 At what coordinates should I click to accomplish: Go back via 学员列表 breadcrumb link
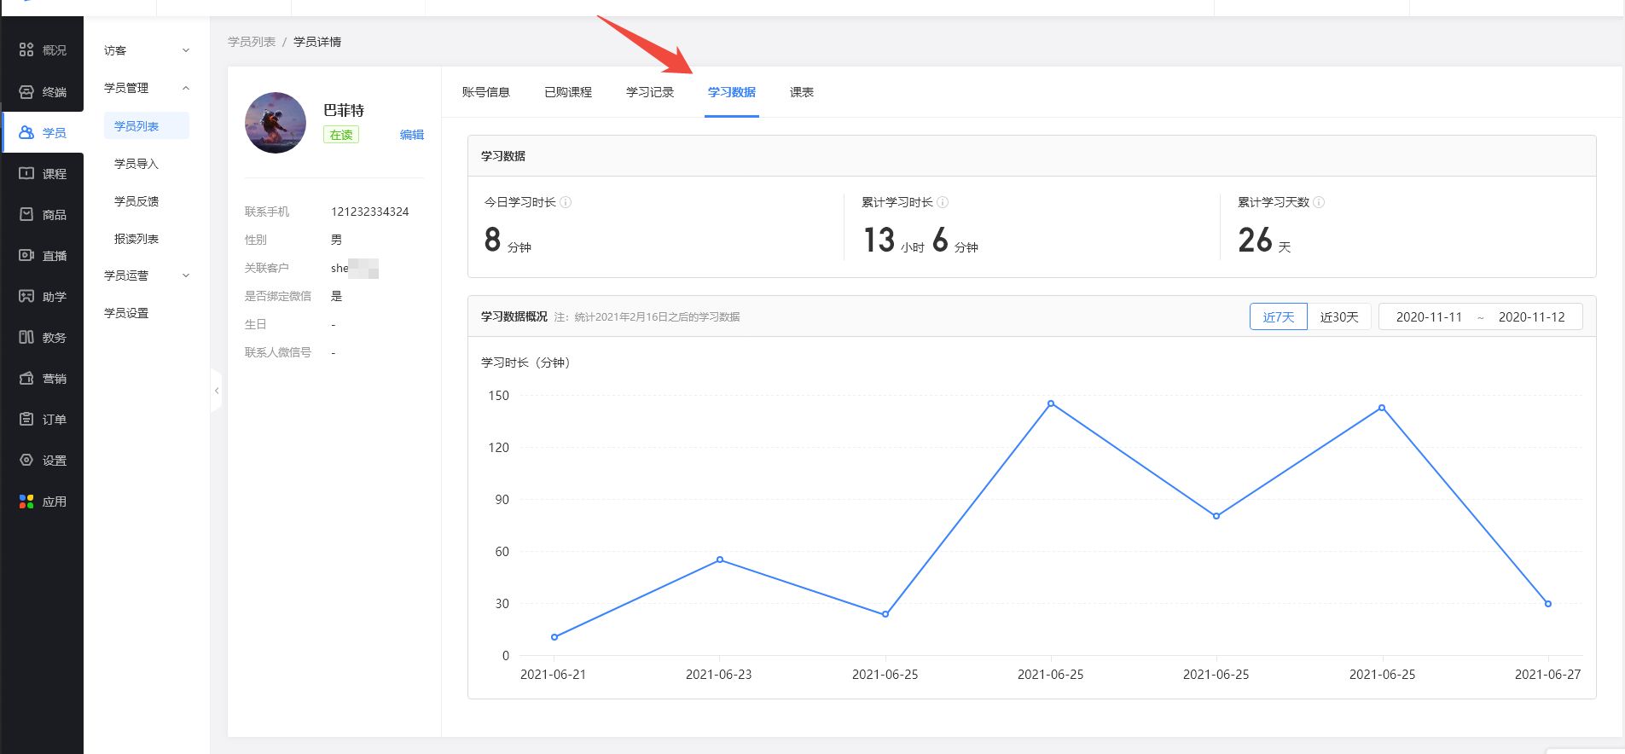[x=251, y=42]
